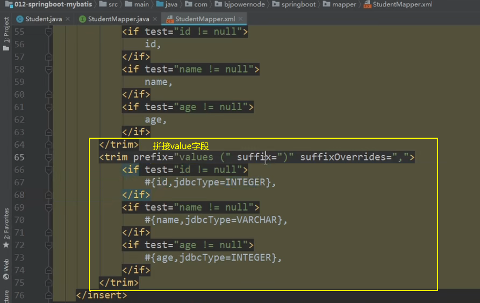Viewport: 480px width, 303px height.
Task: Select the bjpowernode package breadcrumb
Action: coord(239,4)
